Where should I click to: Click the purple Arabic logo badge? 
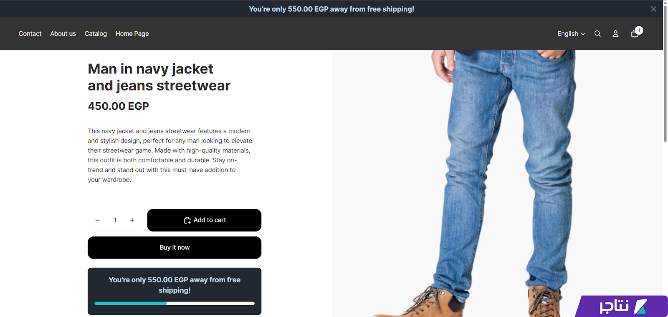tap(622, 306)
